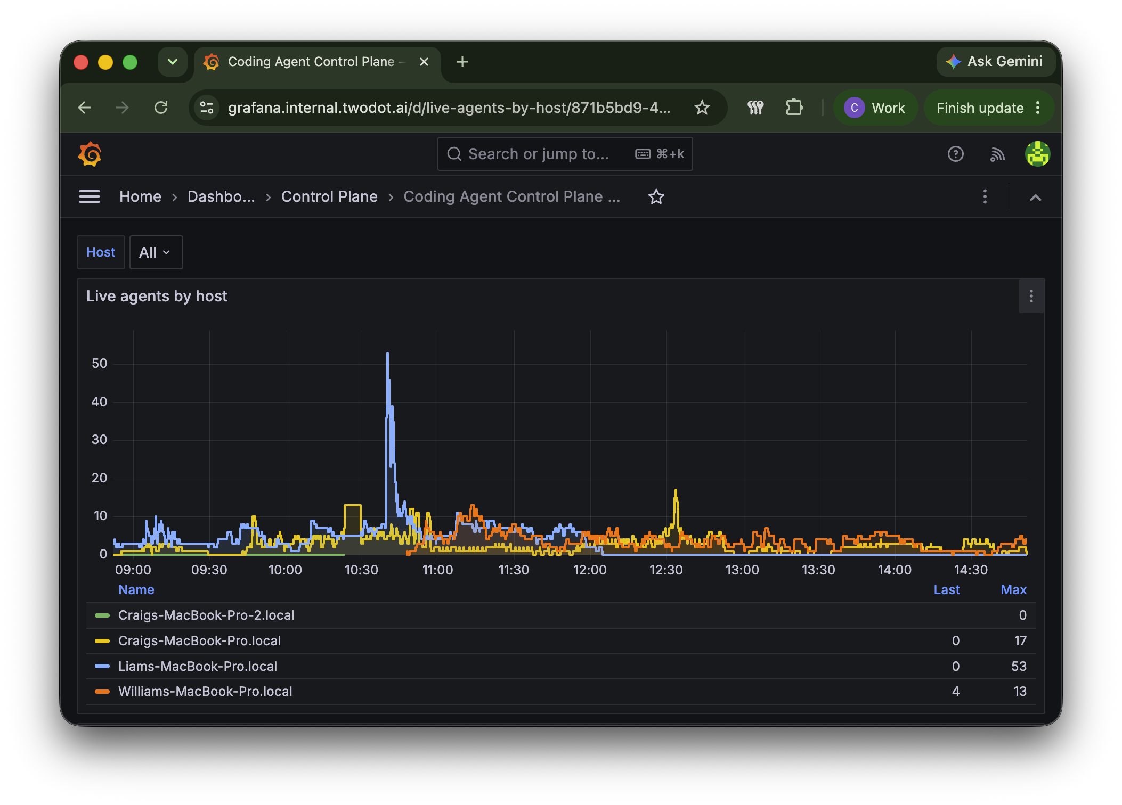Click the address bar URL

pyautogui.click(x=449, y=108)
